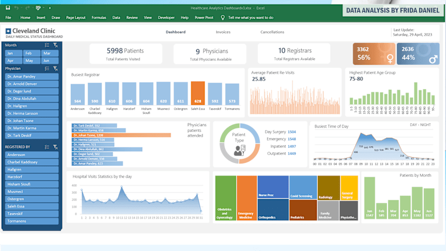446x251 pixels.
Task: Open Customize Quick Access Toolbar dropdown
Action: coord(50,8)
